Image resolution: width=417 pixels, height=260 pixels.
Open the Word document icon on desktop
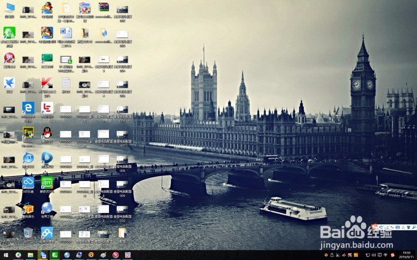coord(66,33)
